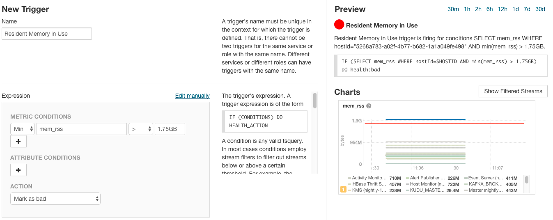Screen dimensions: 553x220
Task: Click the Edit manually link
Action: click(x=192, y=96)
